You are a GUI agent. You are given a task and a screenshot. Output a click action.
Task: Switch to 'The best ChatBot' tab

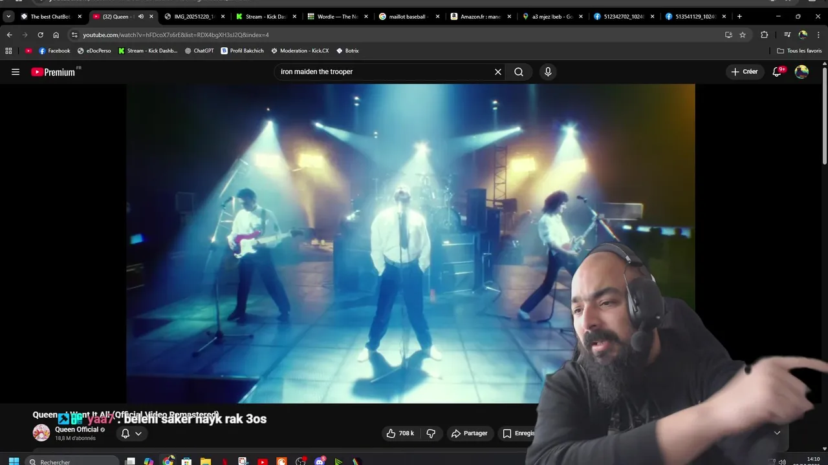[x=50, y=16]
